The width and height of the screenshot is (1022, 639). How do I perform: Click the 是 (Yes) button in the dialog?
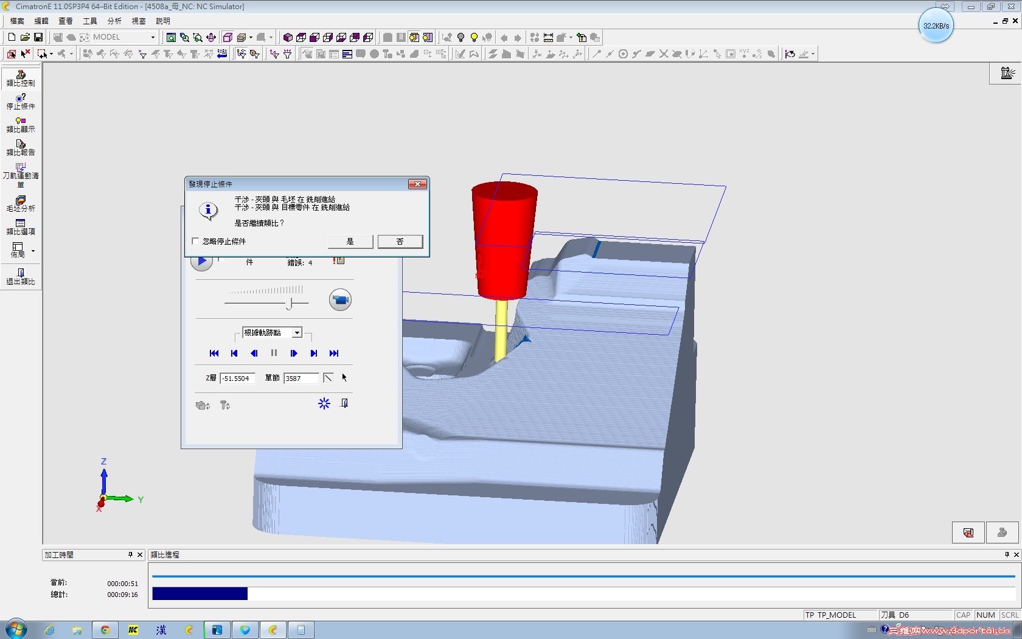(x=350, y=242)
